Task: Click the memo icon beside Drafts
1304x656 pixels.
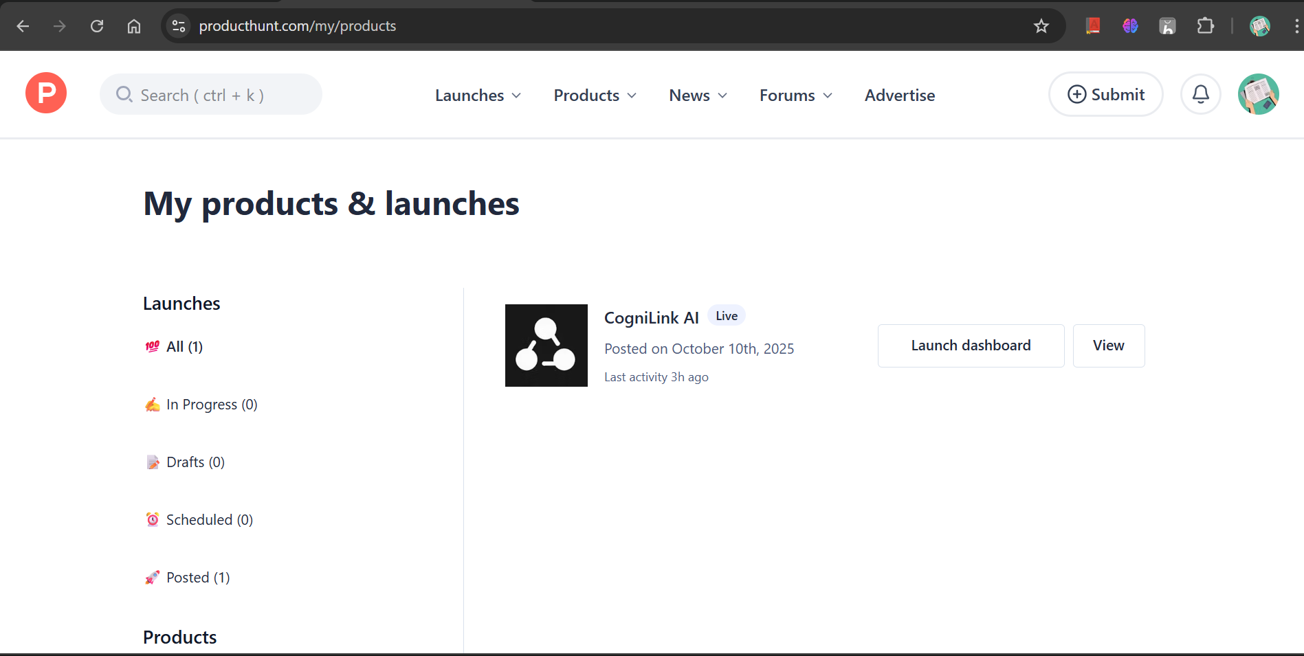Action: 153,462
